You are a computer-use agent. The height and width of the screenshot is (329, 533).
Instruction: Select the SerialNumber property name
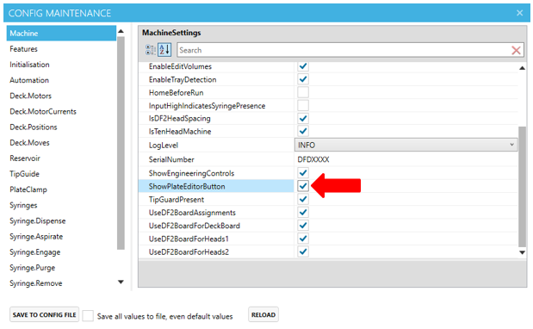(171, 159)
